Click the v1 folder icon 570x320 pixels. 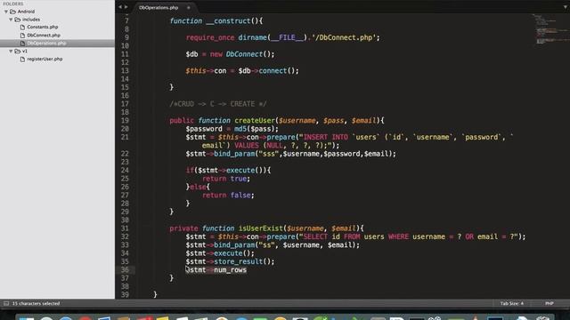(18, 52)
